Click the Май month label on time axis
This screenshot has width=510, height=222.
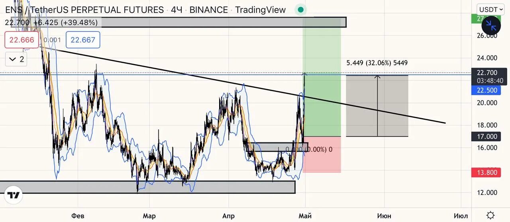coord(305,216)
